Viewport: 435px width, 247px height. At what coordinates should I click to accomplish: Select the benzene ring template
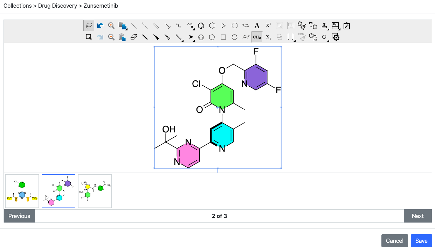pyautogui.click(x=200, y=26)
